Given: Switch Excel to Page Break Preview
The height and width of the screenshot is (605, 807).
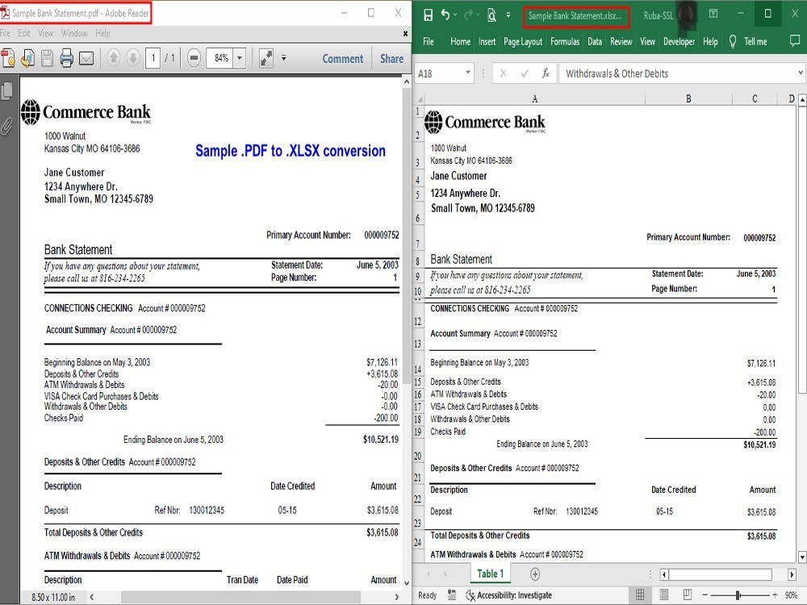Looking at the screenshot, I should coord(688,595).
